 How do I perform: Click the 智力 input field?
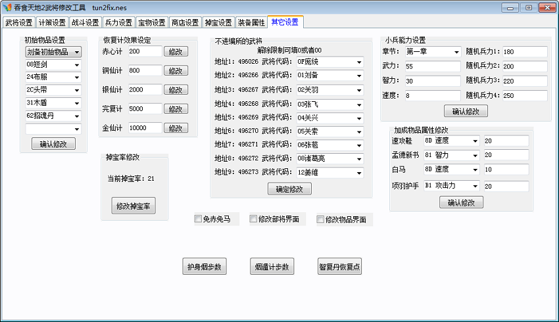coord(433,81)
